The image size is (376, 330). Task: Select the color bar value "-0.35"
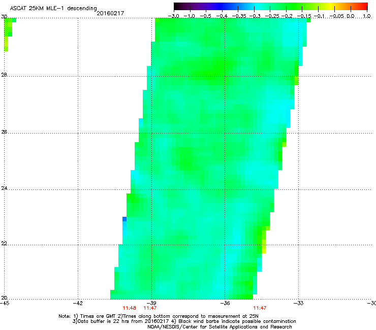[239, 16]
